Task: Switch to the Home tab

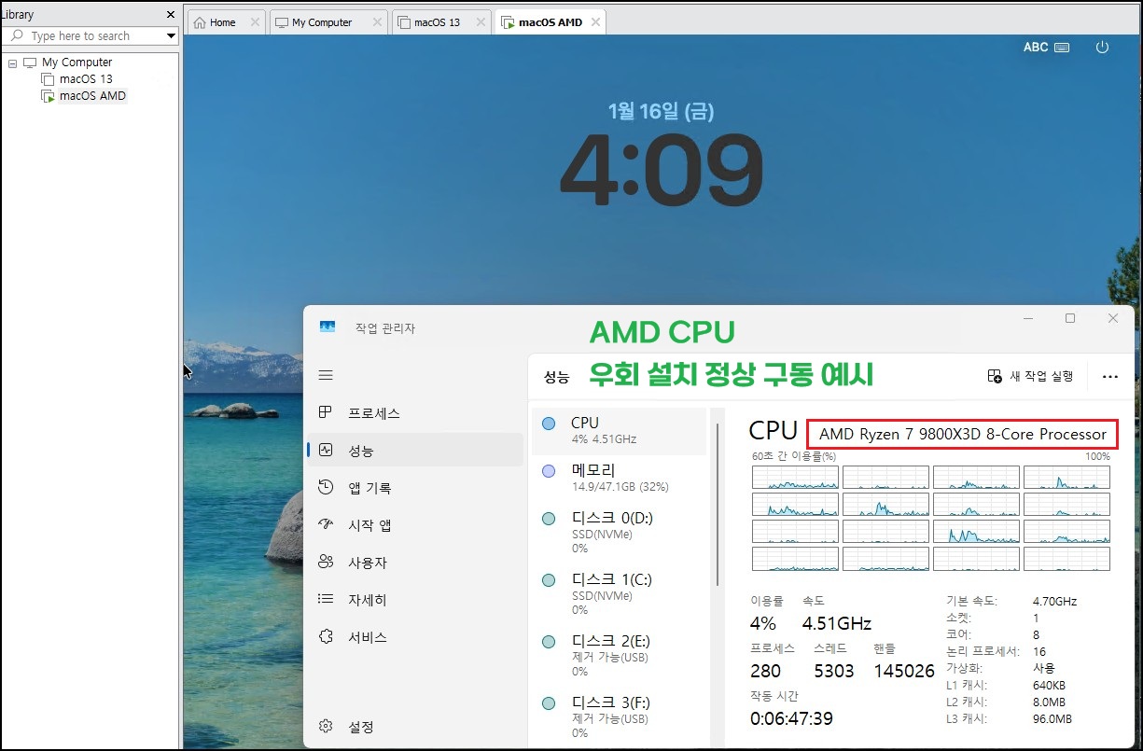Action: 222,22
